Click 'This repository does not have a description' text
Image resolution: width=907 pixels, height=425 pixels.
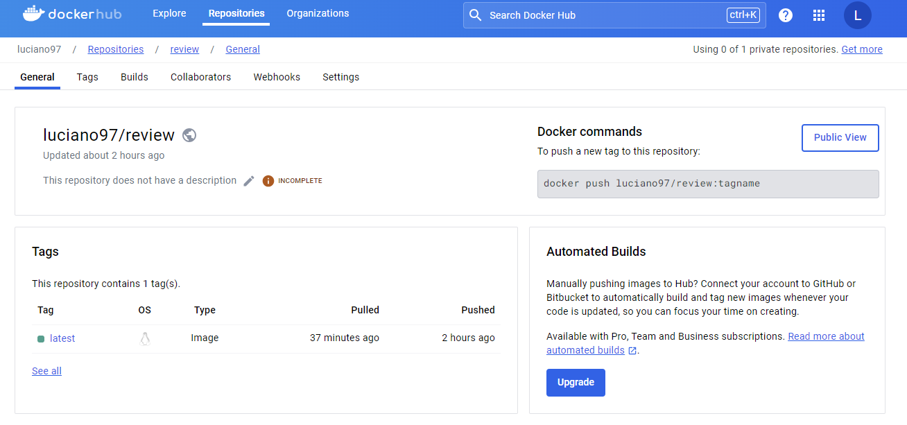[140, 180]
